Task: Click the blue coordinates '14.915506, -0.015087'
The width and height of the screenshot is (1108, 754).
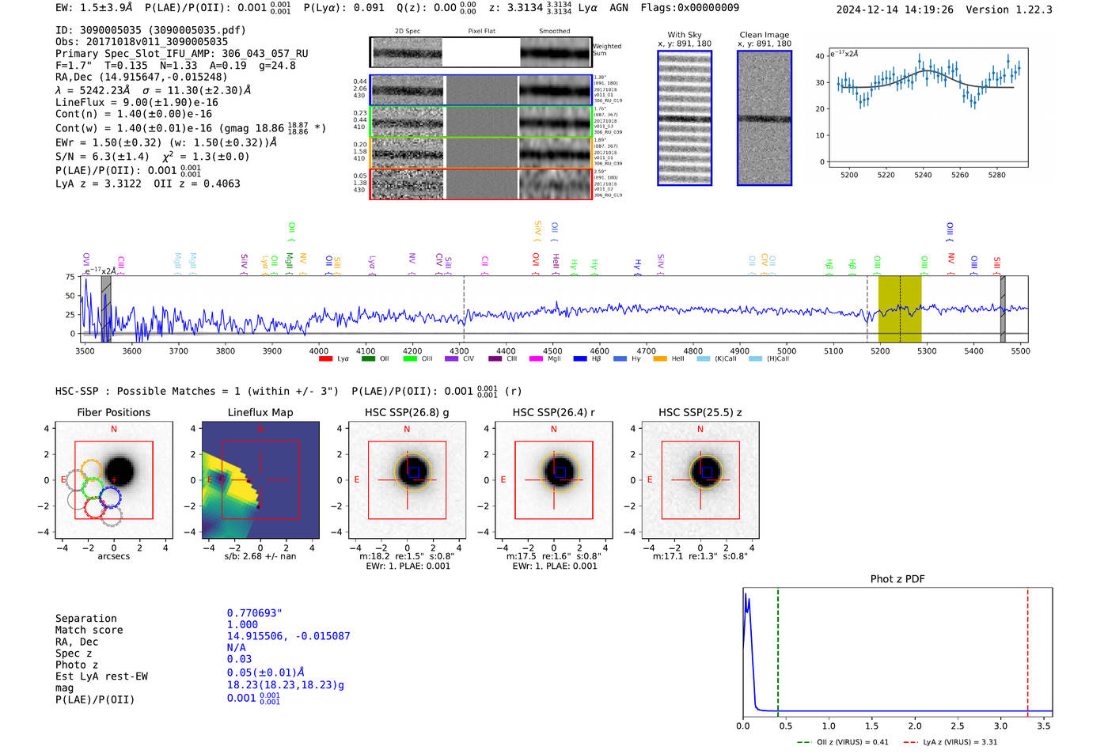Action: (288, 636)
